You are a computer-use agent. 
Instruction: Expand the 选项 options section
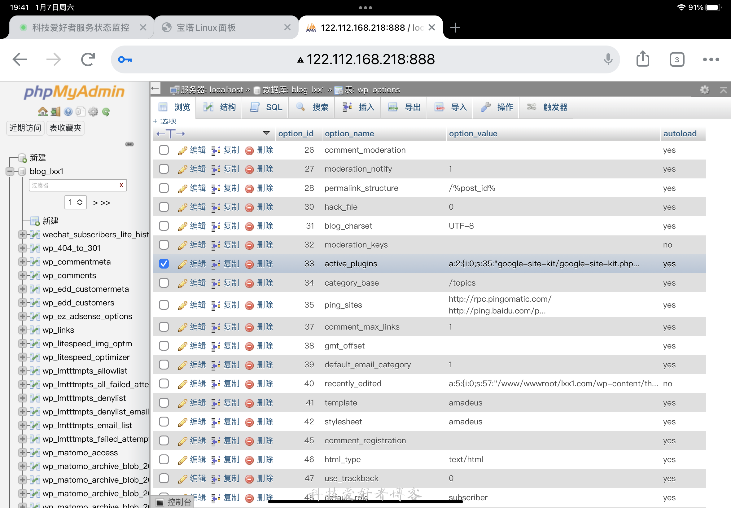(164, 121)
